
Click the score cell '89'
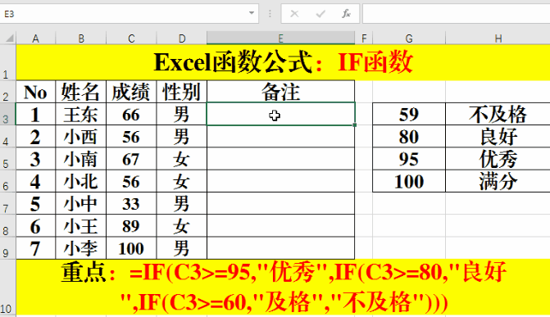pos(131,226)
